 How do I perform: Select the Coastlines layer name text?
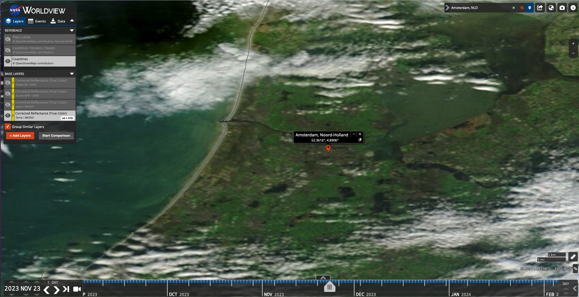click(20, 59)
